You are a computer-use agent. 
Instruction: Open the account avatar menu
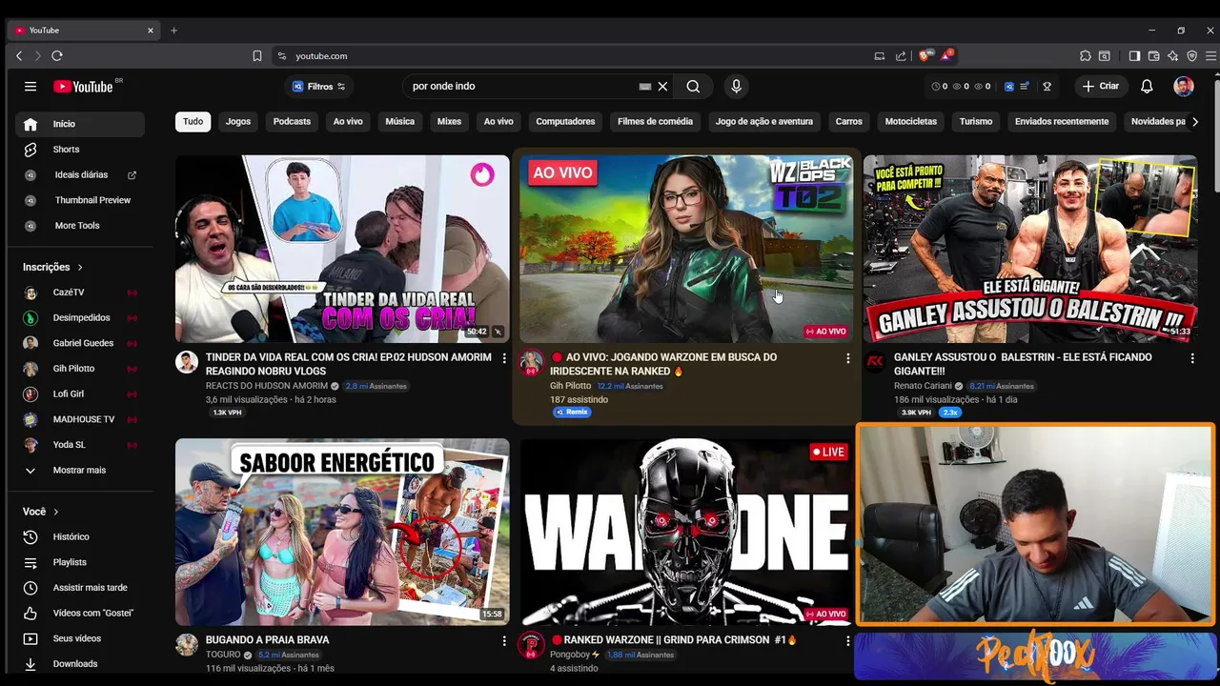pos(1184,87)
